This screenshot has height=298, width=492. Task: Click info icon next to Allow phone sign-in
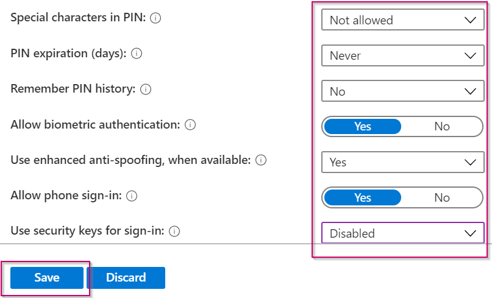pos(132,196)
